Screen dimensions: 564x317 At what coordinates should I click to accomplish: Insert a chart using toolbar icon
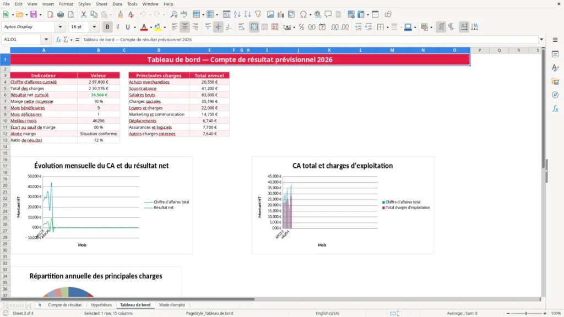(x=281, y=14)
